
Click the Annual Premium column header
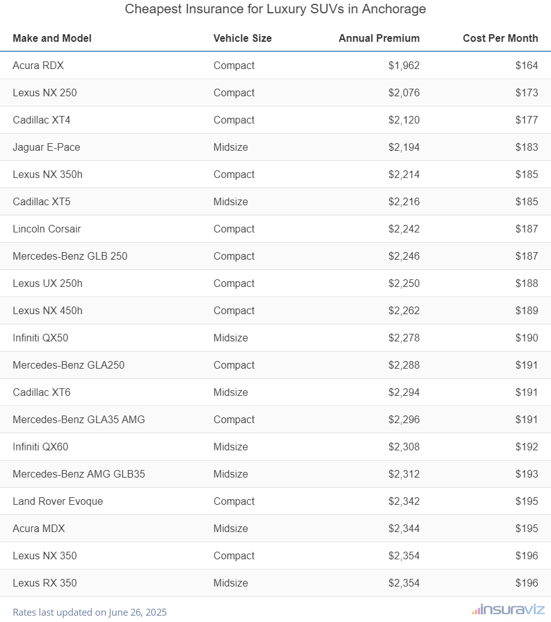tap(379, 38)
